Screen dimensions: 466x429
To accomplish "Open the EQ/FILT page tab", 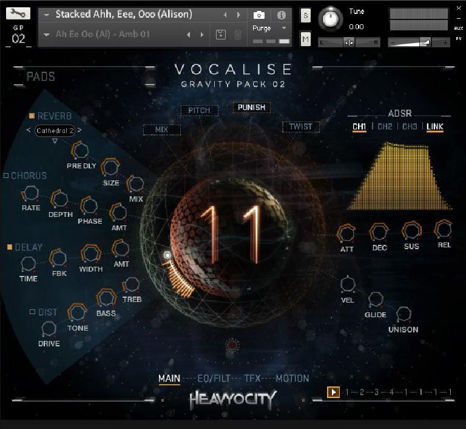I will 214,379.
